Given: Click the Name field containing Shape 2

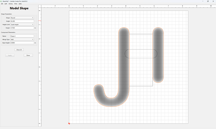Looking at the screenshot, I should pyautogui.click(x=22, y=36).
